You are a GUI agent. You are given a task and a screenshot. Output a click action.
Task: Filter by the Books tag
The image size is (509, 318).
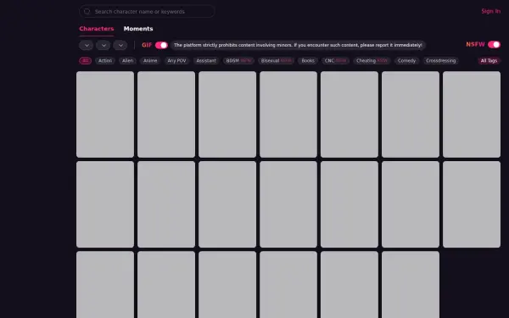click(308, 61)
